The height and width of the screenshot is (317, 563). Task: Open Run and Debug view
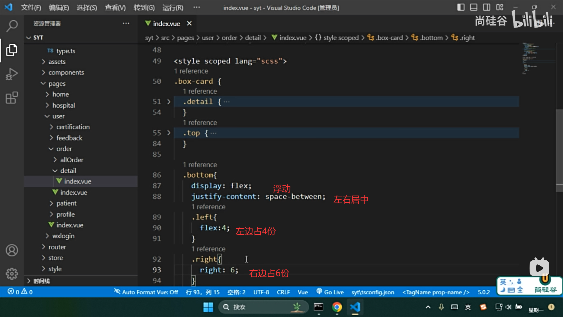pyautogui.click(x=12, y=74)
